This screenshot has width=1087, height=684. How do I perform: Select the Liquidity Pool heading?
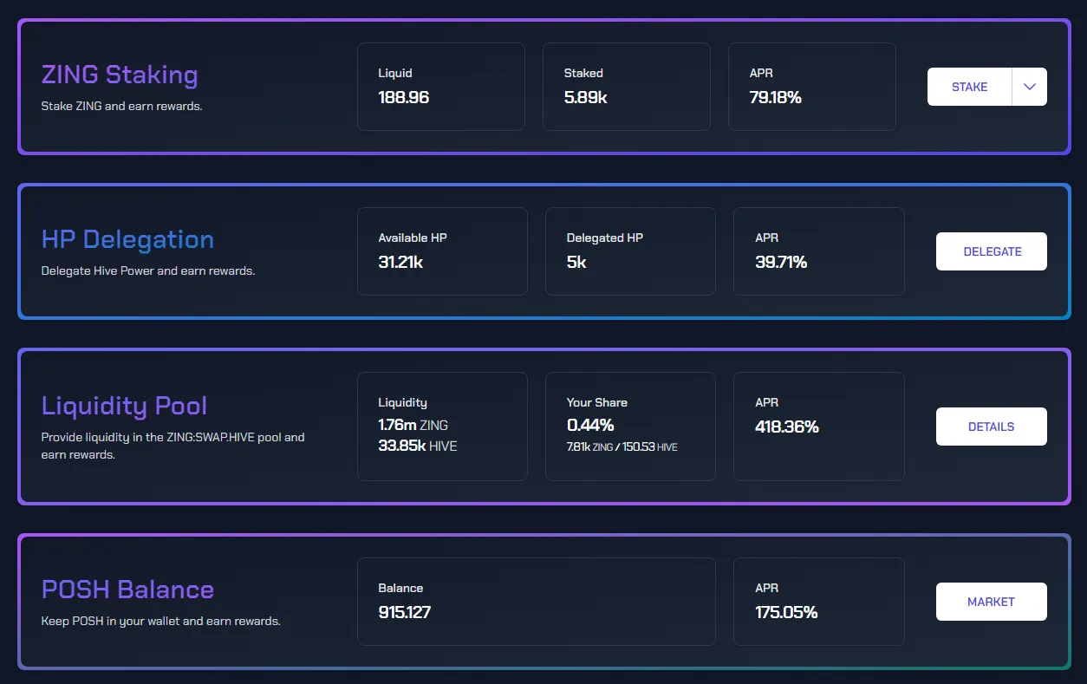point(124,406)
